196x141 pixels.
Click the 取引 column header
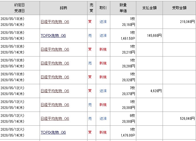pyautogui.click(x=103, y=8)
